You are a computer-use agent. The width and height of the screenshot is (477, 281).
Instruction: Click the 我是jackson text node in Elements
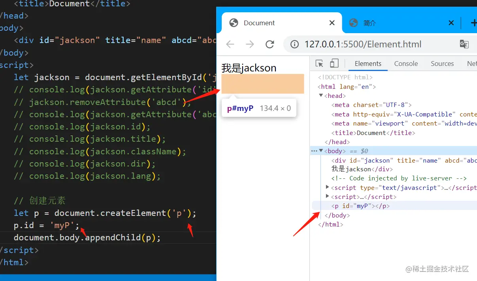pyautogui.click(x=351, y=169)
